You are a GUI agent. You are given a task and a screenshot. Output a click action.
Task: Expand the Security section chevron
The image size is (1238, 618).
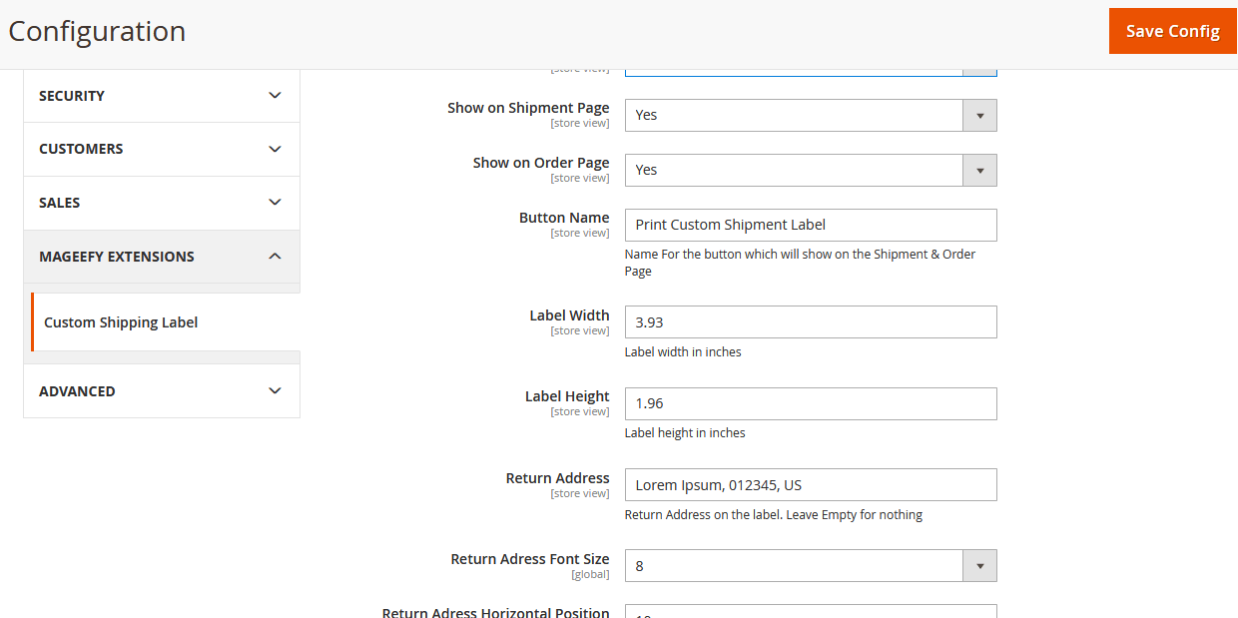tap(276, 96)
